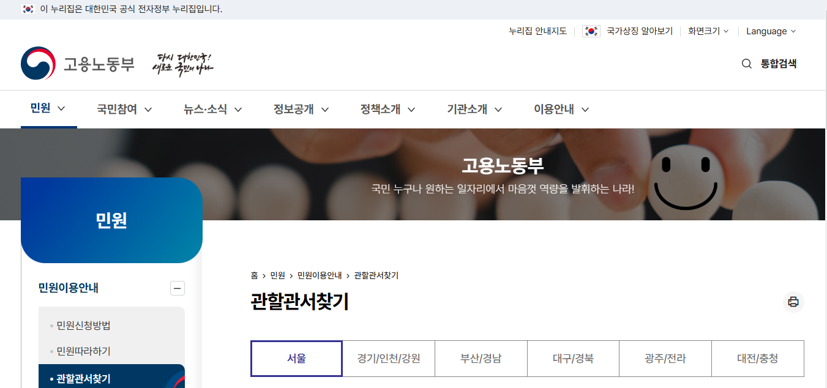Expand the 화면크기 dropdown
This screenshot has width=827, height=388.
pyautogui.click(x=708, y=31)
